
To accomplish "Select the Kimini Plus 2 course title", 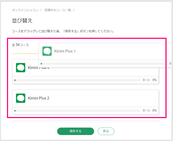I will 38,98.
